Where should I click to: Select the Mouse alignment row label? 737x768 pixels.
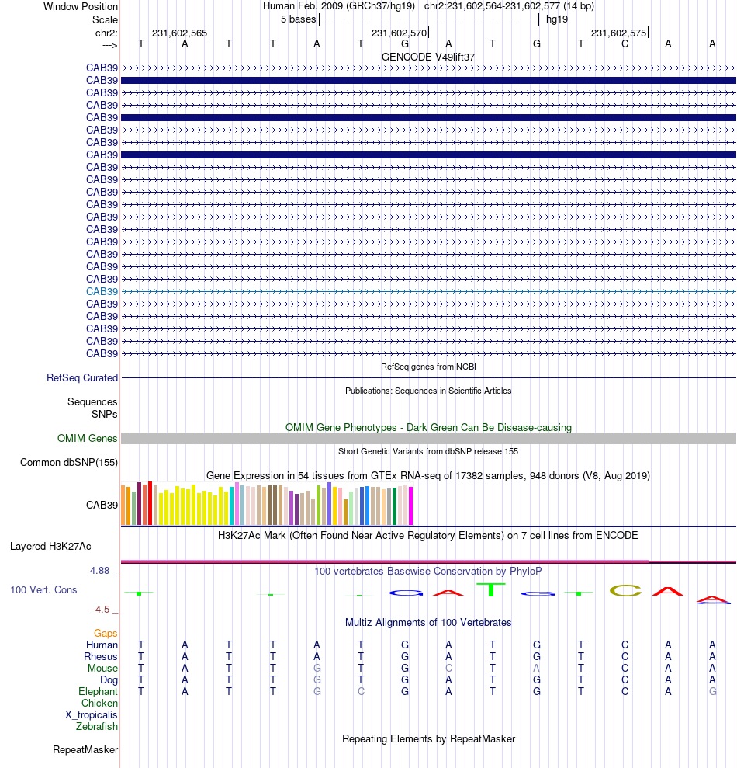tap(102, 669)
